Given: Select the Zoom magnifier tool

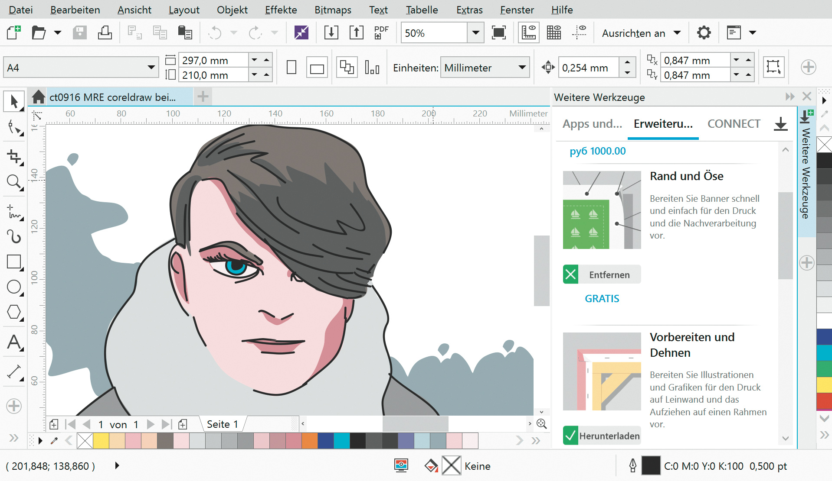Looking at the screenshot, I should pos(14,182).
